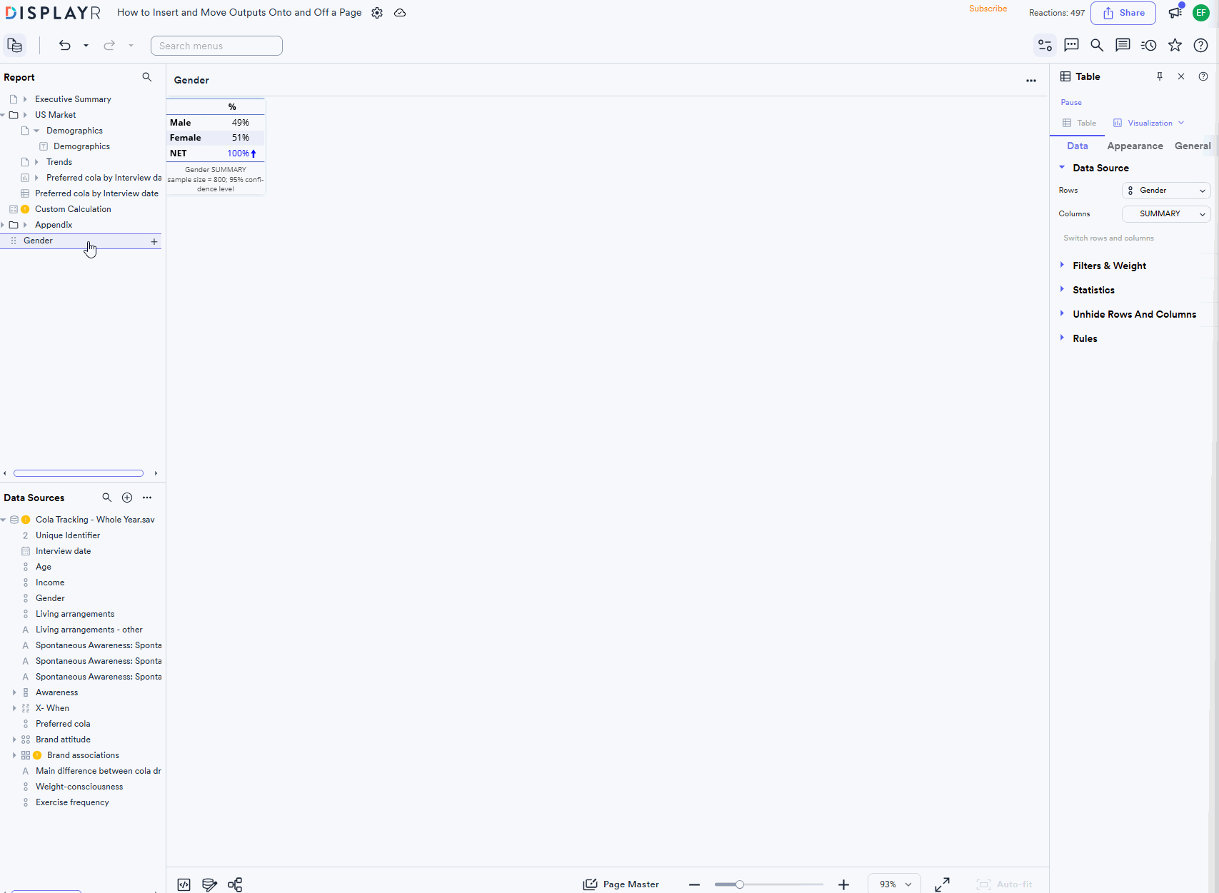
Task: Open the search menus icon in toolbar
Action: pyautogui.click(x=1097, y=45)
